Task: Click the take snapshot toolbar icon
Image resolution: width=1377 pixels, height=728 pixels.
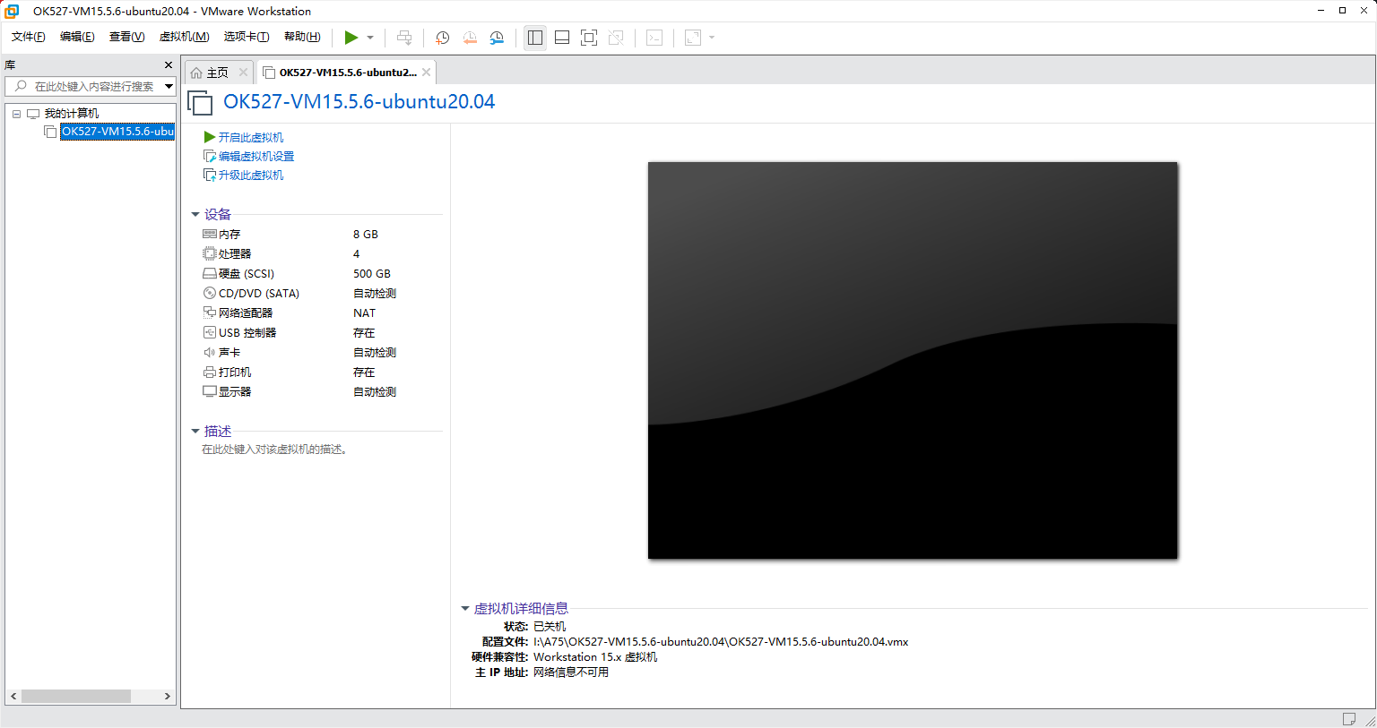Action: pos(442,38)
